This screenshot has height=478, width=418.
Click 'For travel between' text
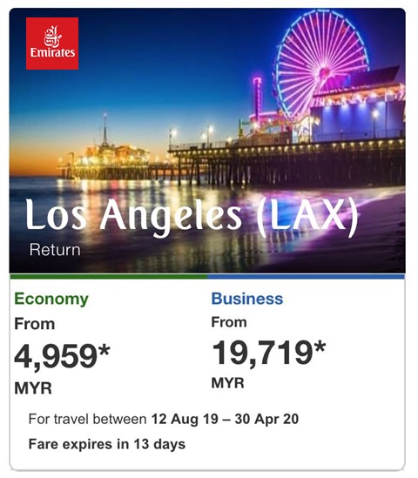coord(87,419)
